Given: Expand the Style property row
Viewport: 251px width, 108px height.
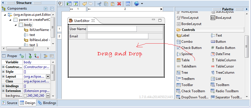Looking at the screenshot, I should (x=3, y=72).
